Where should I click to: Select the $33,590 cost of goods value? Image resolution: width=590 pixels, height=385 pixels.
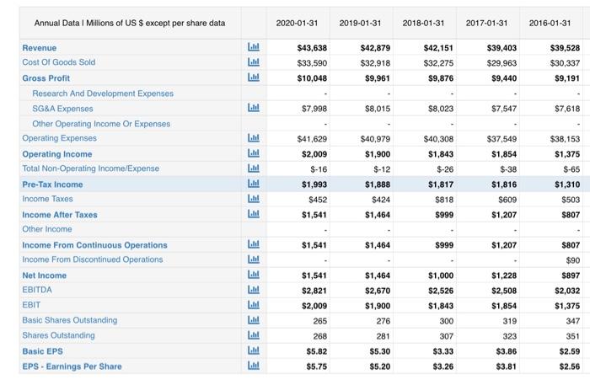pyautogui.click(x=312, y=63)
